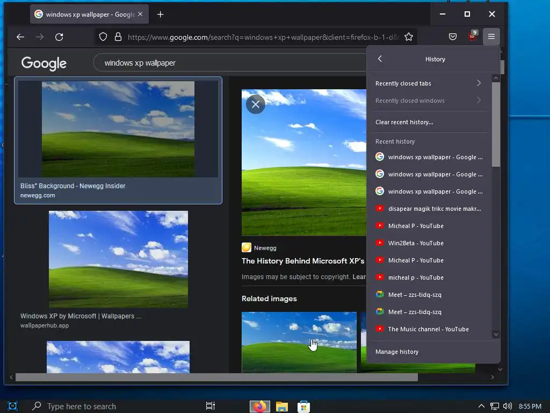This screenshot has width=550, height=413.
Task: Open a new tab with the plus button
Action: [x=160, y=15]
